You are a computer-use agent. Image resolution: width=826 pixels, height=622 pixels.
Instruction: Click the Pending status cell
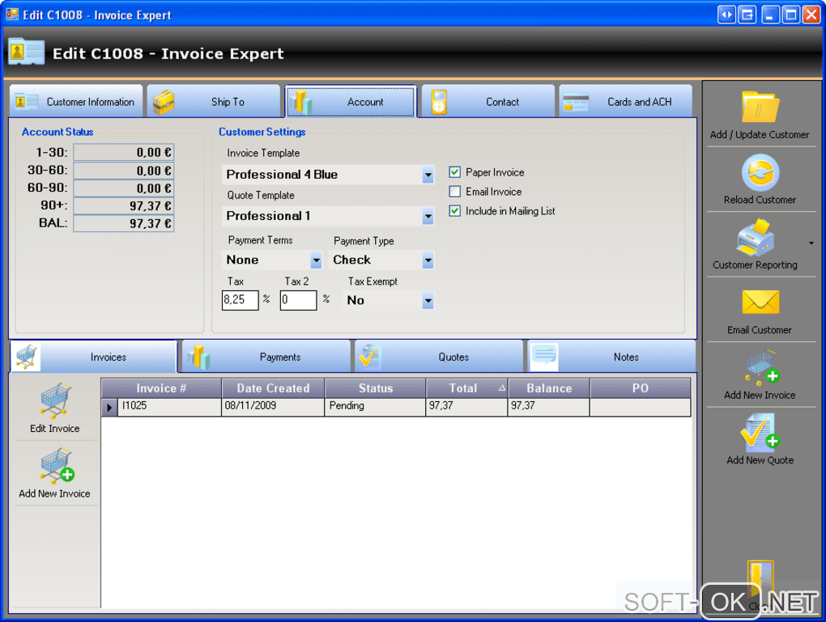[375, 408]
